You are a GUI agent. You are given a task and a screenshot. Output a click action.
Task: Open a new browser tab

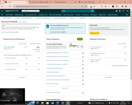(x=104, y=2)
